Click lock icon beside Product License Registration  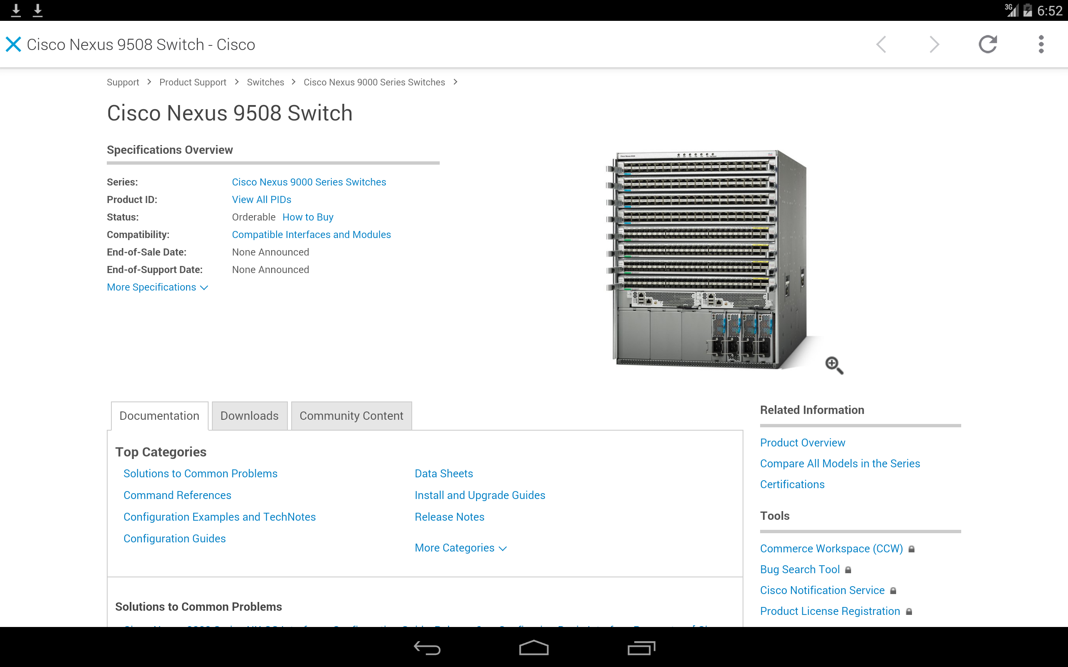point(909,612)
